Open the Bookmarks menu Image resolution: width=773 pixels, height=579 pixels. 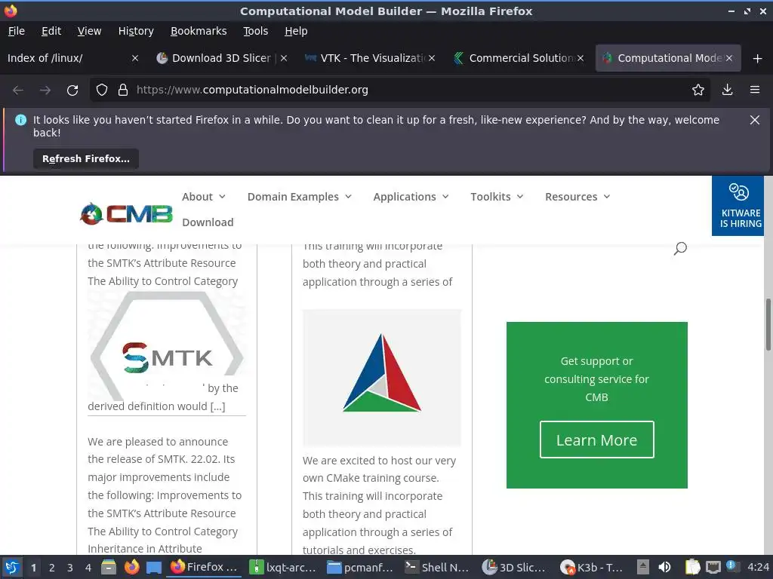[x=199, y=31]
